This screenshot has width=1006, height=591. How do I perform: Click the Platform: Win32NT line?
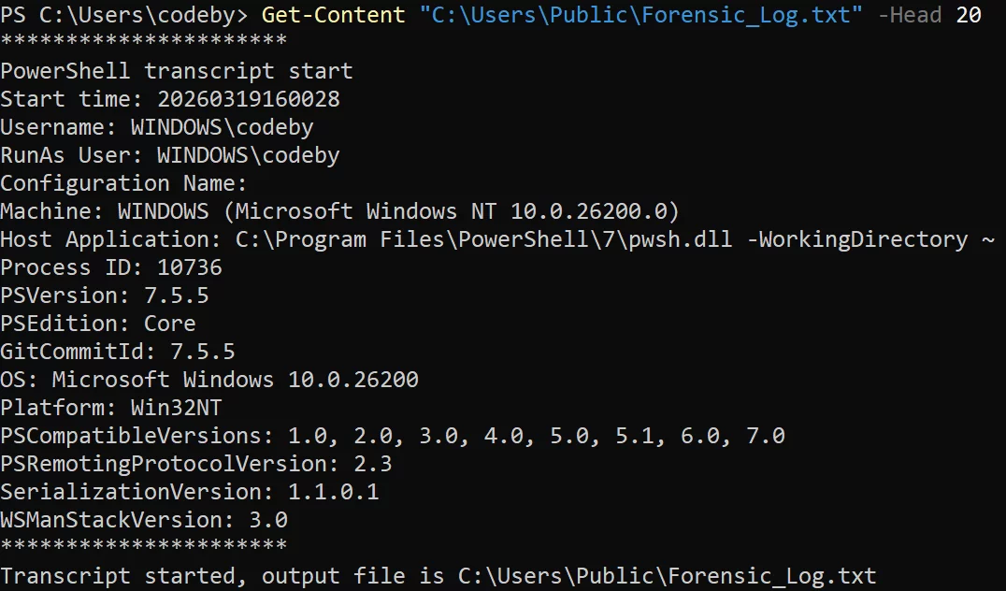click(111, 408)
